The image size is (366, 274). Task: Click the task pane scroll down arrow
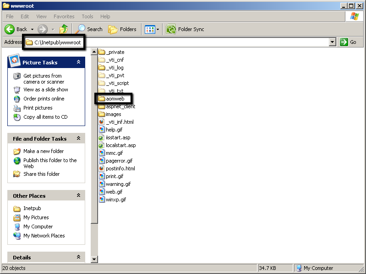pos(94,259)
